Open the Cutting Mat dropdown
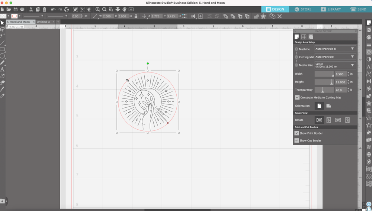Screen dimensions: 372x211 pyautogui.click(x=335, y=57)
